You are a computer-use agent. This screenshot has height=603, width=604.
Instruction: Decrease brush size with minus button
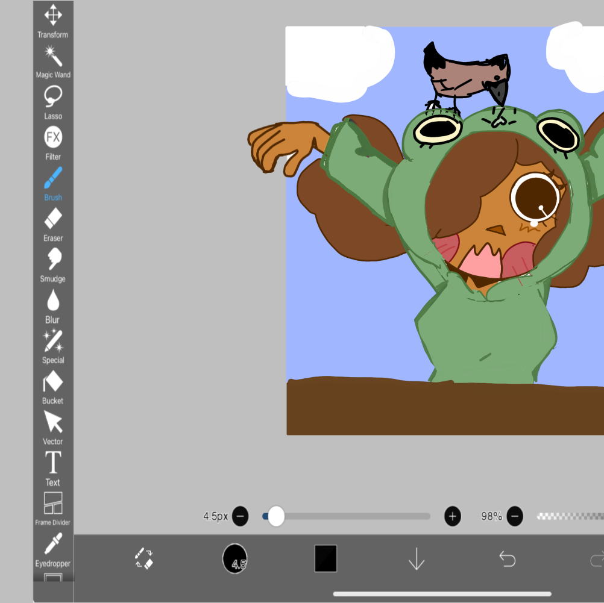click(240, 516)
